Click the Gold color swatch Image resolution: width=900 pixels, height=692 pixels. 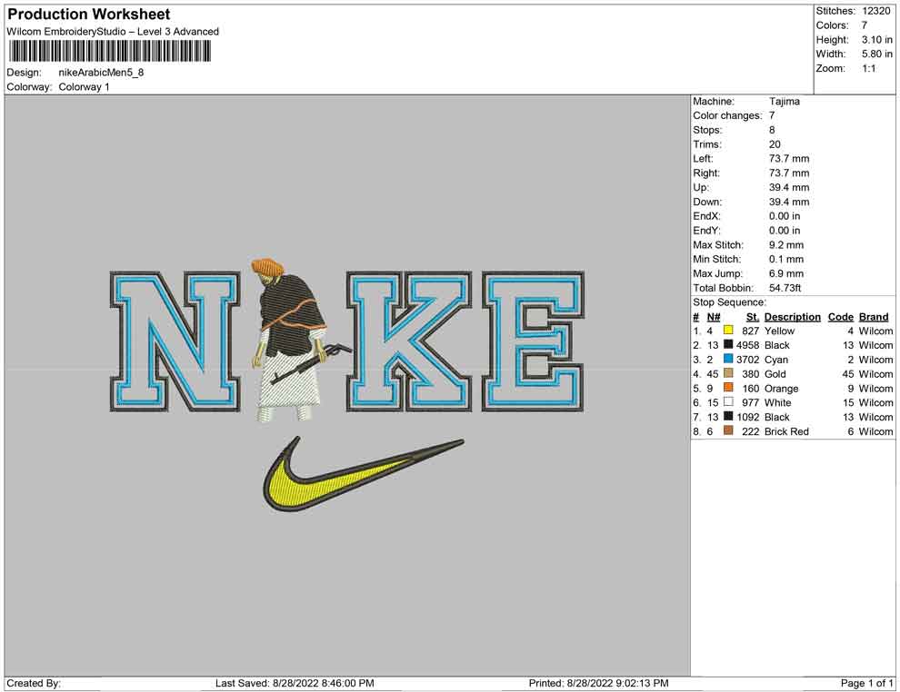coord(728,374)
